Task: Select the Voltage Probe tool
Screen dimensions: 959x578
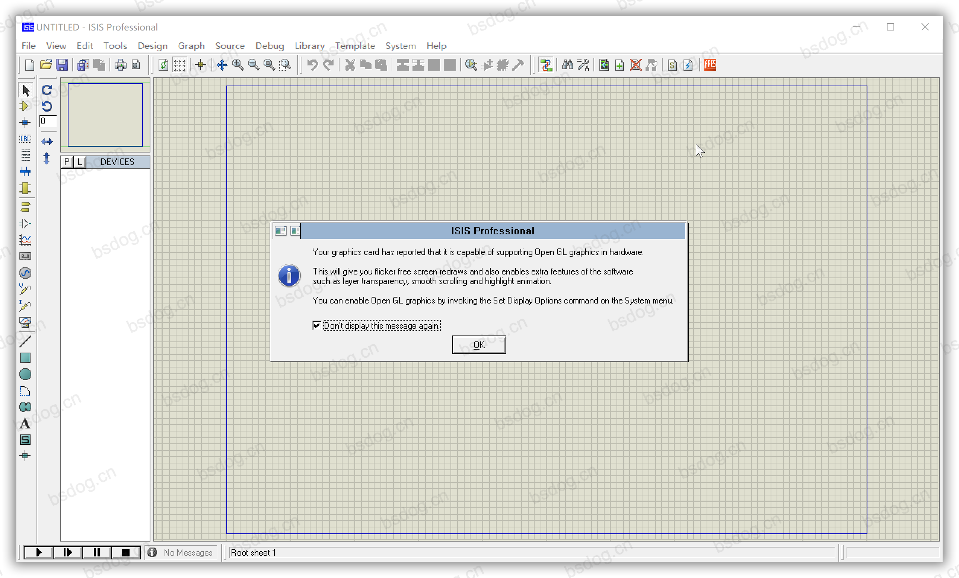Action: (x=25, y=289)
